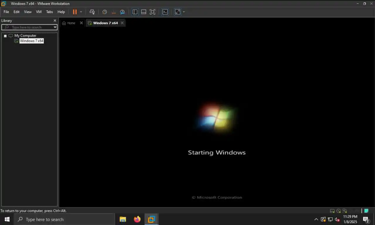
Task: Close the Library panel
Action: (x=55, y=21)
